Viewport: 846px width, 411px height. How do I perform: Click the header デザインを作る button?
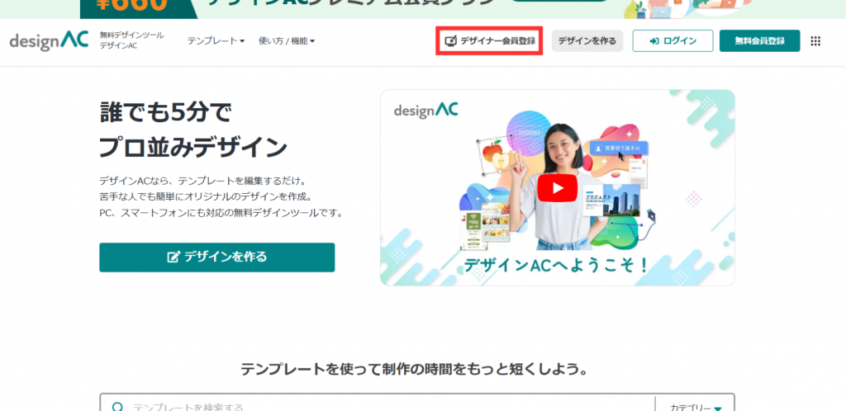pos(587,41)
